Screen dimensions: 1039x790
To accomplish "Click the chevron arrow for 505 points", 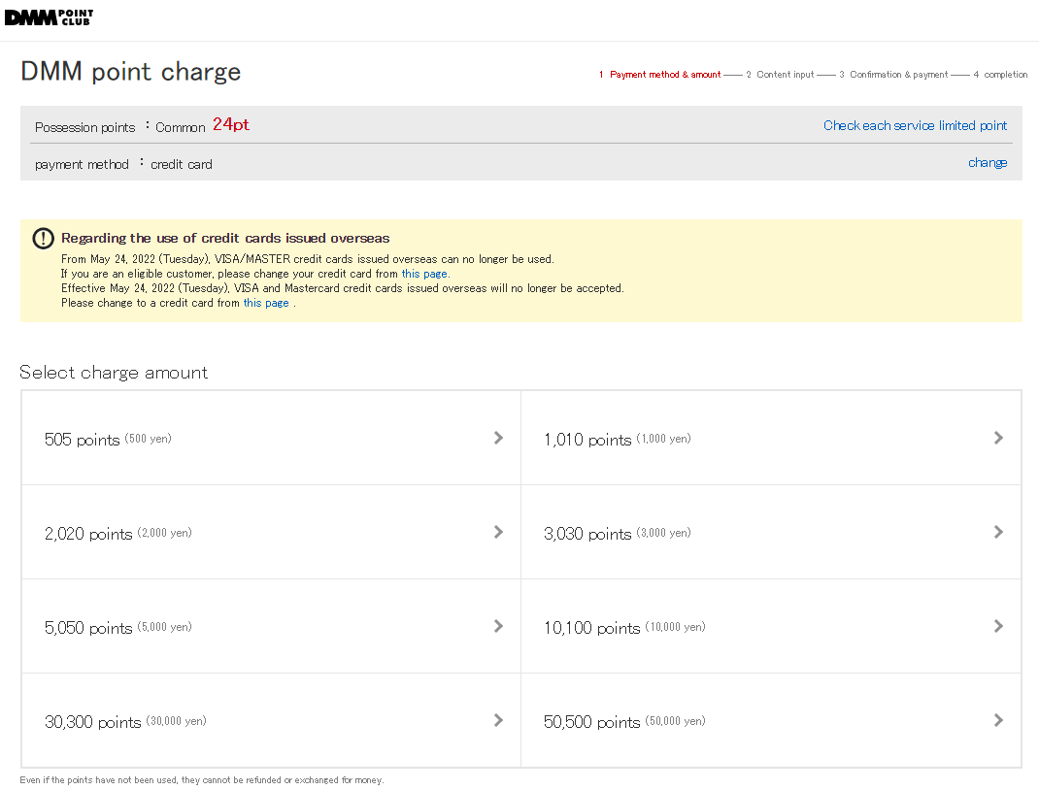I will coord(498,438).
